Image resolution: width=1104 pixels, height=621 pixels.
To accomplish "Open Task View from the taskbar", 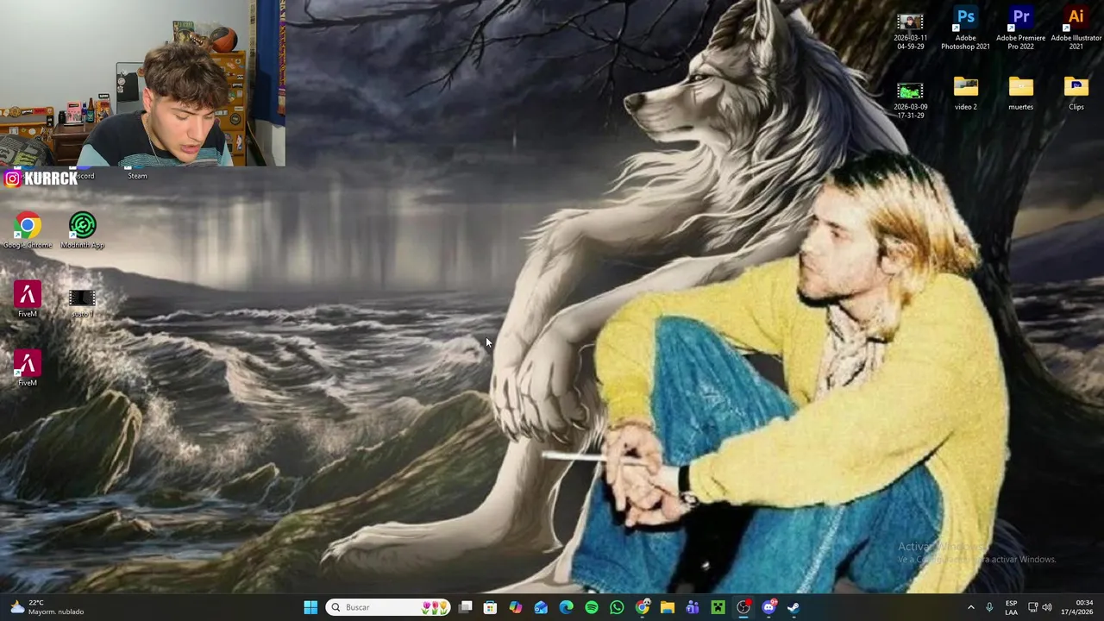I will pyautogui.click(x=465, y=607).
